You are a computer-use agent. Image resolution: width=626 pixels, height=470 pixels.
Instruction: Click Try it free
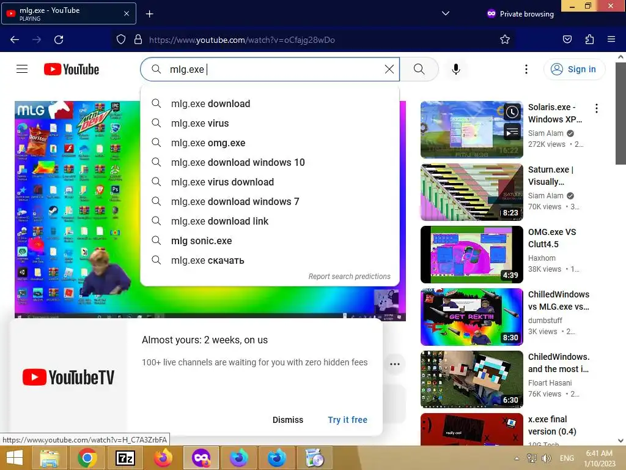pos(347,420)
